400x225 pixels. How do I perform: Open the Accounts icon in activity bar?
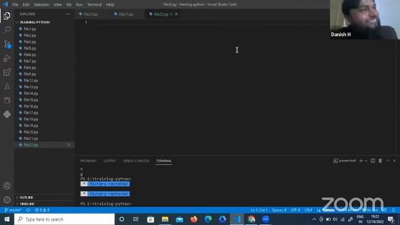pyautogui.click(x=7, y=186)
